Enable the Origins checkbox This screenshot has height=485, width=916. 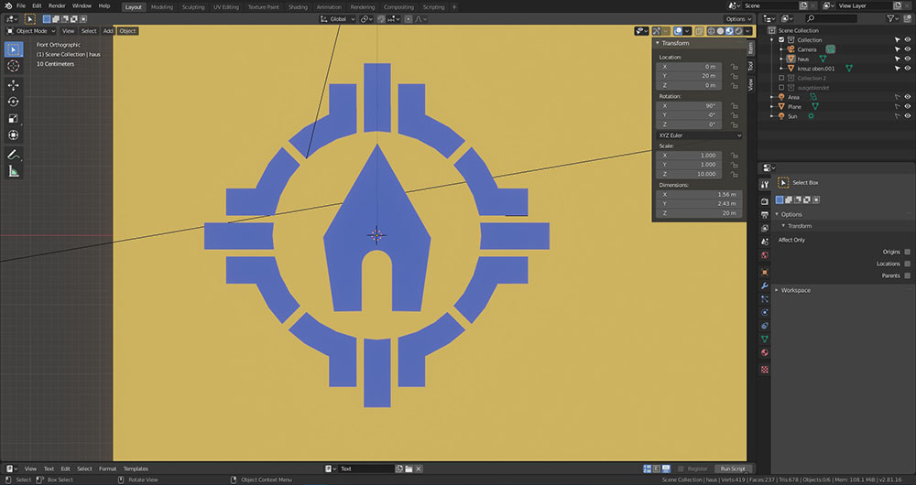907,251
